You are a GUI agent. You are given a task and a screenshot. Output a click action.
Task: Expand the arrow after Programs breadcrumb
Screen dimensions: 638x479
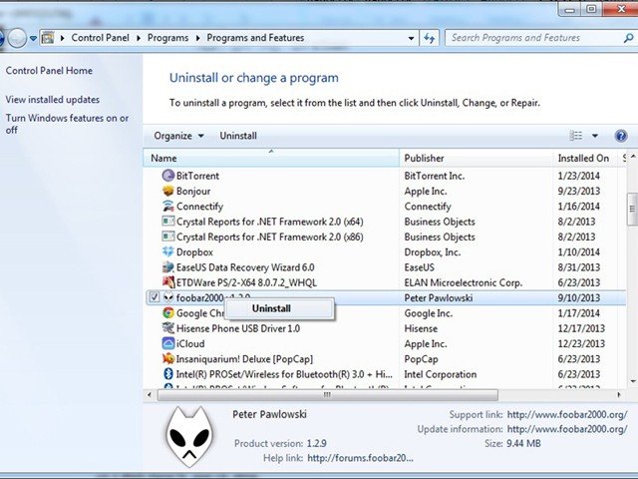coord(197,38)
